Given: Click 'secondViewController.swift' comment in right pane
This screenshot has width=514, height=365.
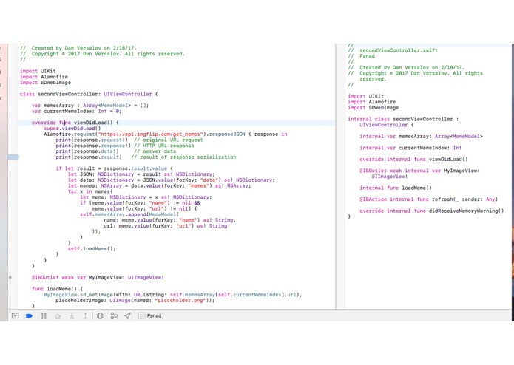Looking at the screenshot, I should pyautogui.click(x=399, y=50).
